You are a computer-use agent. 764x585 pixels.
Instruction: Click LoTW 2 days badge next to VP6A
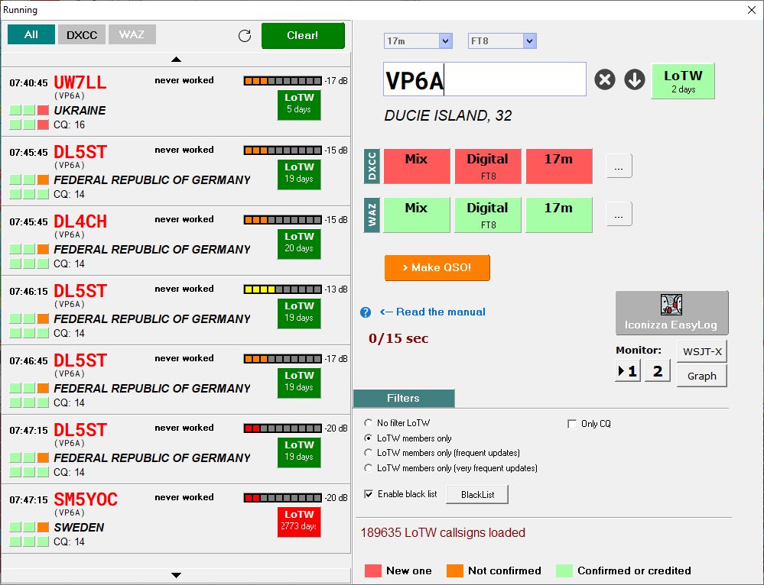coord(683,81)
